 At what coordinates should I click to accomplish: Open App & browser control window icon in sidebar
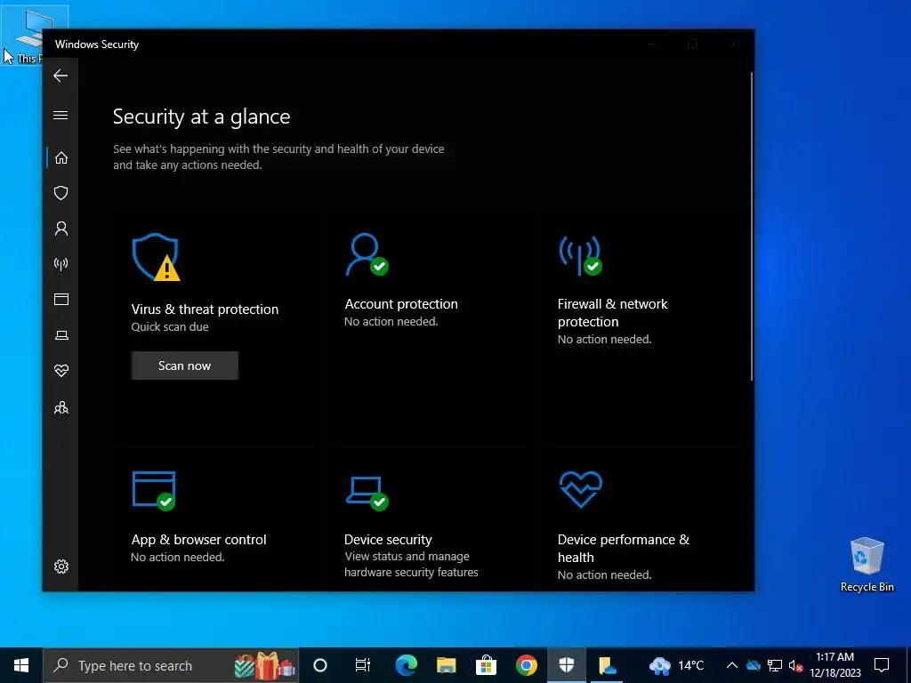(x=61, y=299)
